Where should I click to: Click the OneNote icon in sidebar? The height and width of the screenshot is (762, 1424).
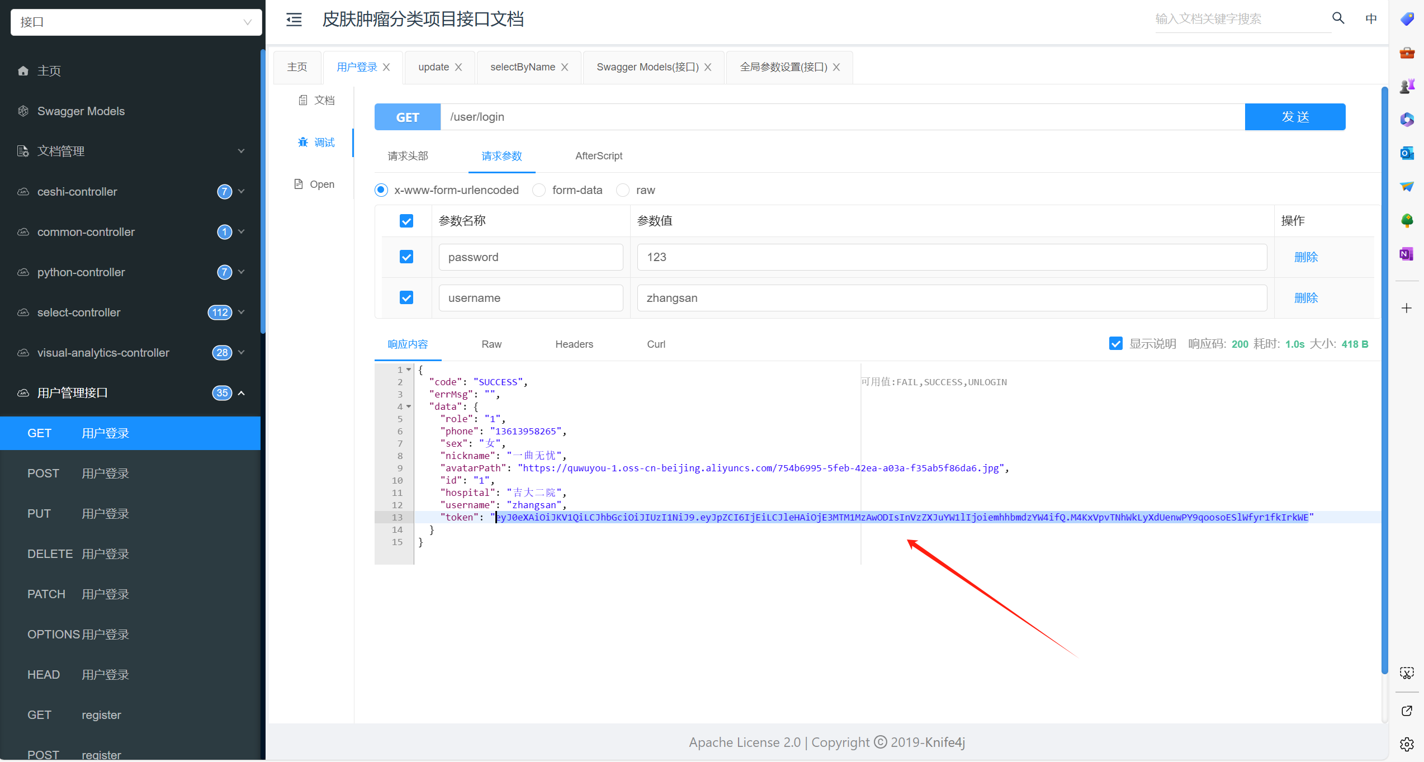pyautogui.click(x=1407, y=254)
